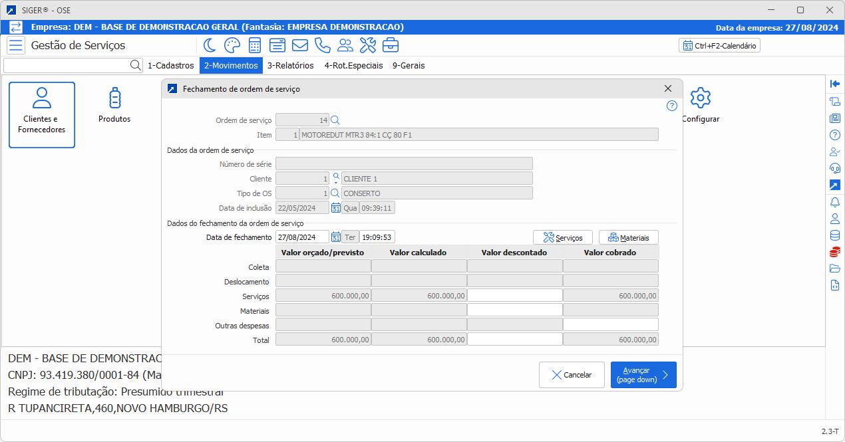This screenshot has width=845, height=442.
Task: Open calendar picker for Data de fechamento
Action: [x=336, y=237]
